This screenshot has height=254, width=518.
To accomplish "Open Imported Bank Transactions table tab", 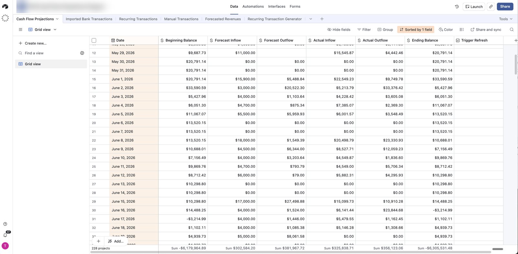I will 89,19.
